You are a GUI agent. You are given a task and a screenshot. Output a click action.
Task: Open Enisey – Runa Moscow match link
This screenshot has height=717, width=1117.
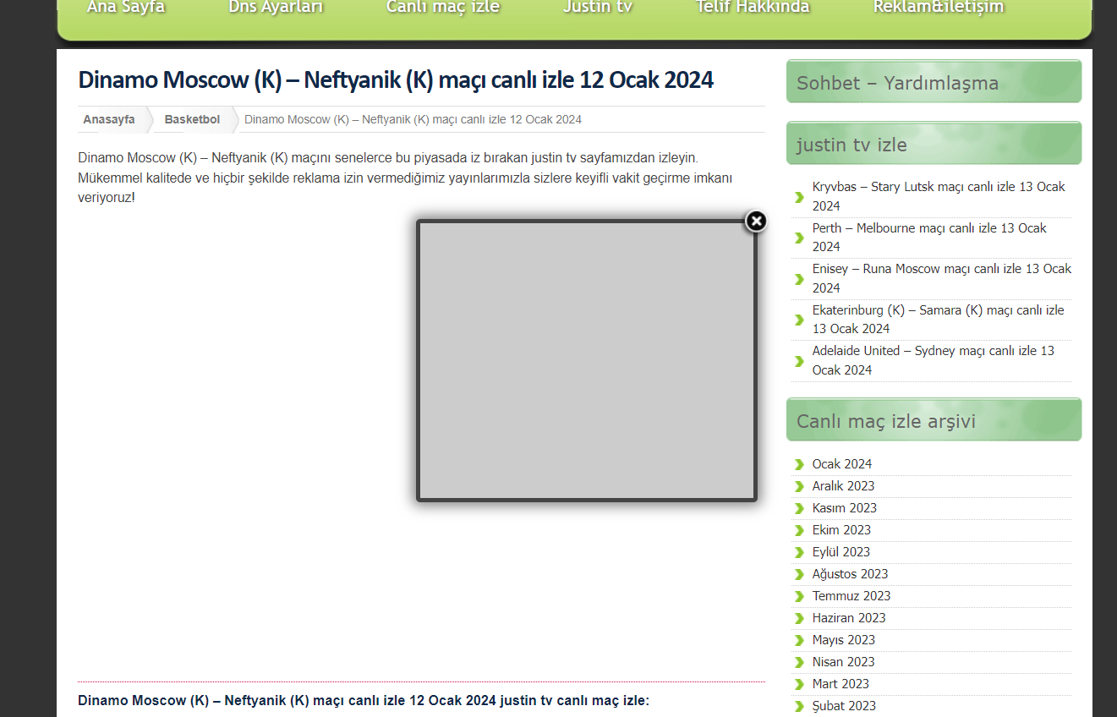coord(941,278)
